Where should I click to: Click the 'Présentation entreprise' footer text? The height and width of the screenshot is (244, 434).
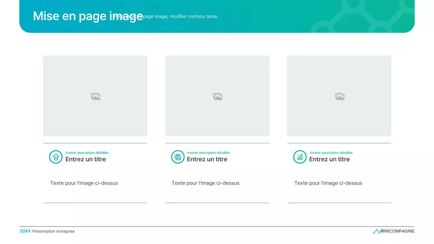(x=53, y=231)
